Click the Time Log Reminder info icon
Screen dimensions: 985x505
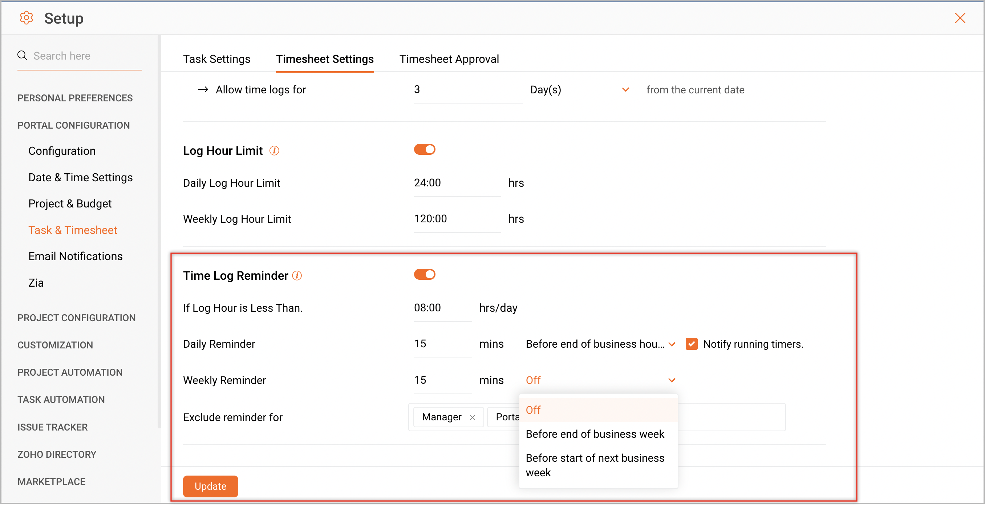coord(297,275)
